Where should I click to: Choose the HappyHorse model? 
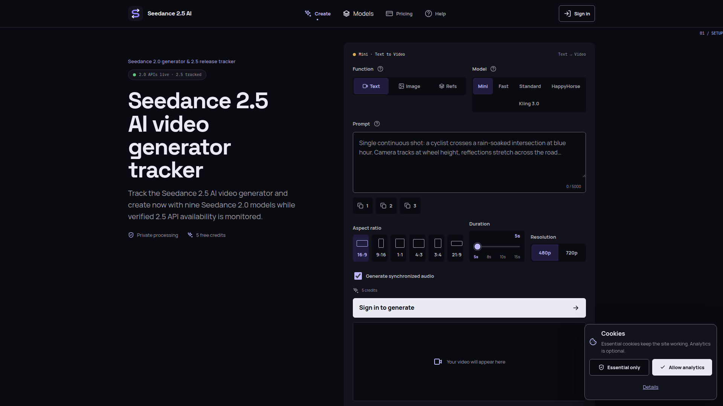click(566, 86)
